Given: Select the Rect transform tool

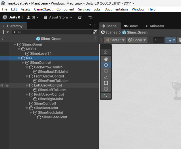Looking at the screenshot, I should point(106,83).
